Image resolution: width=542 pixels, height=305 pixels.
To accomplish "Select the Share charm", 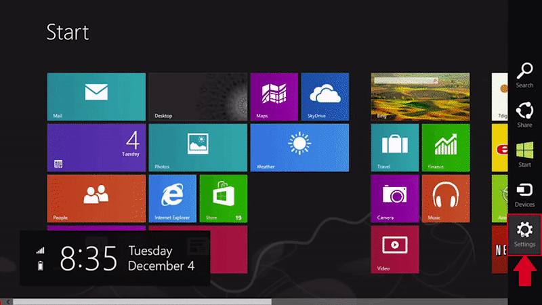I will [x=524, y=115].
